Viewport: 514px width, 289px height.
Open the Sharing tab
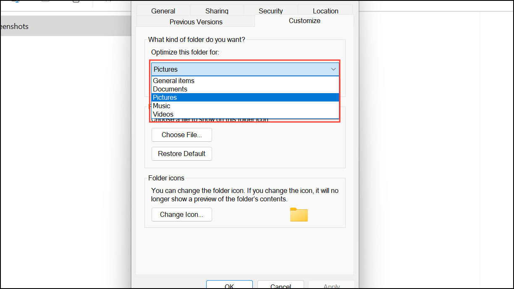coord(217,11)
